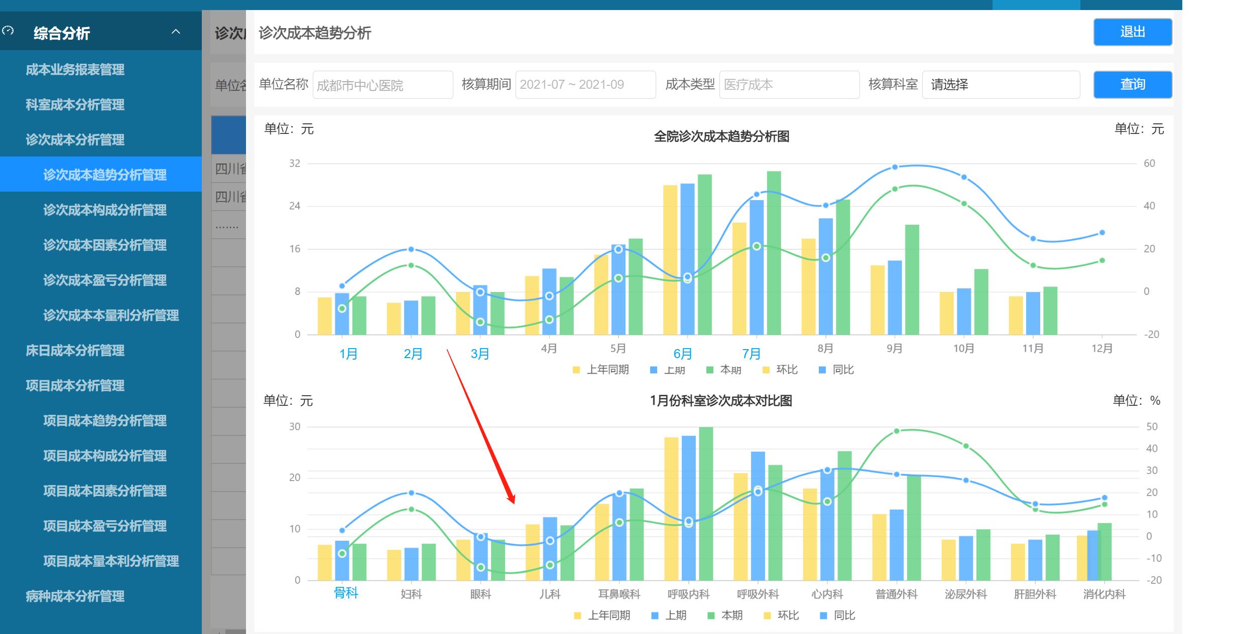Click 泌尿外科 department axis label
The width and height of the screenshot is (1237, 634).
point(965,594)
